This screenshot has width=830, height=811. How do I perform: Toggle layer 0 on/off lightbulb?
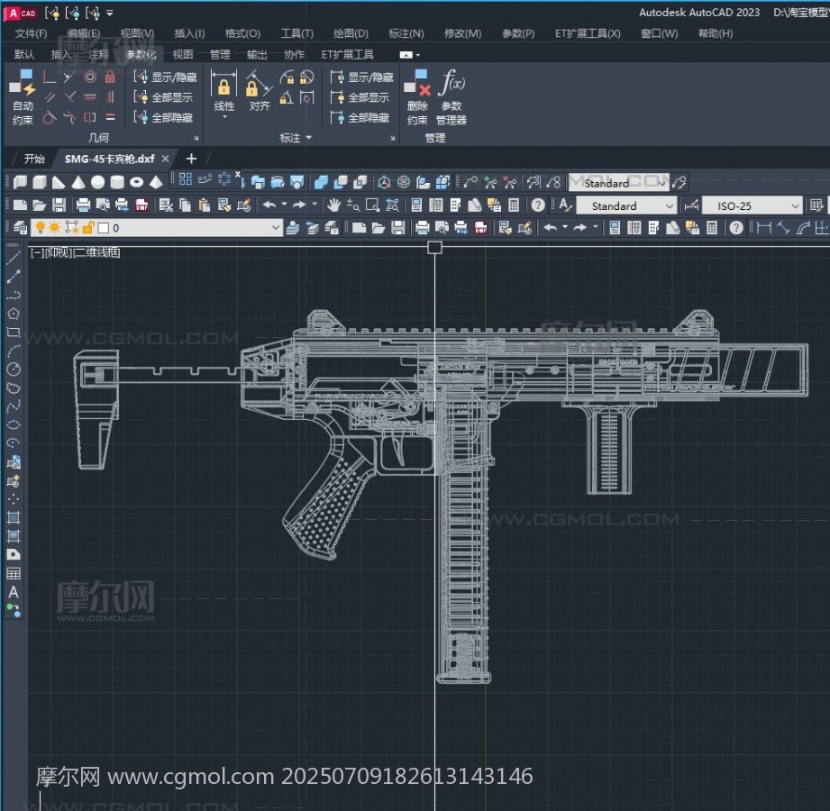pyautogui.click(x=41, y=228)
